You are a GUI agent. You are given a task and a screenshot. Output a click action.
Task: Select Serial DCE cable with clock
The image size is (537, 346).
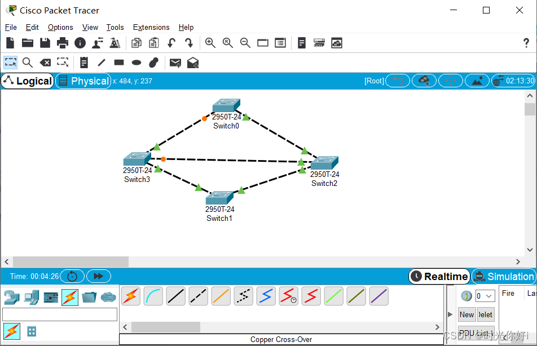click(289, 296)
